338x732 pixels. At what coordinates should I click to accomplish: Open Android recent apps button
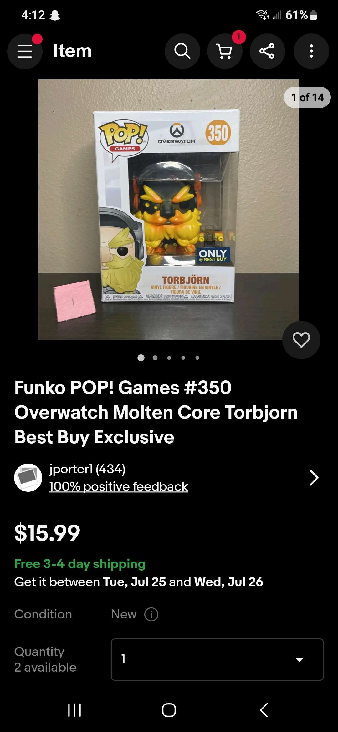point(74,710)
